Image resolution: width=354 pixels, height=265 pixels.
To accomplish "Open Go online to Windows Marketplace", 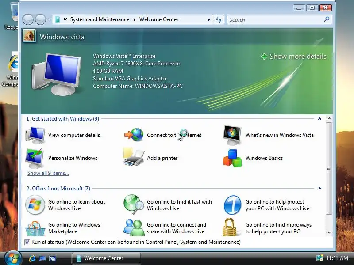I will pyautogui.click(x=63, y=228).
